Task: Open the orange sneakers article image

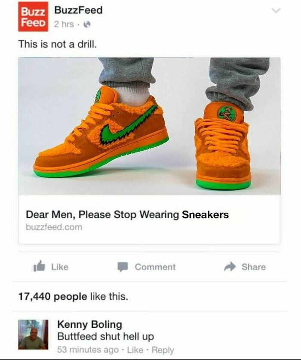Action: pyautogui.click(x=149, y=126)
